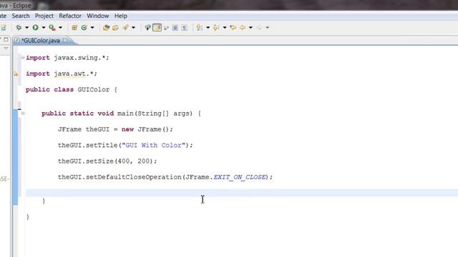Open the Debug dropdown arrow
The image size is (458, 257).
click(26, 28)
